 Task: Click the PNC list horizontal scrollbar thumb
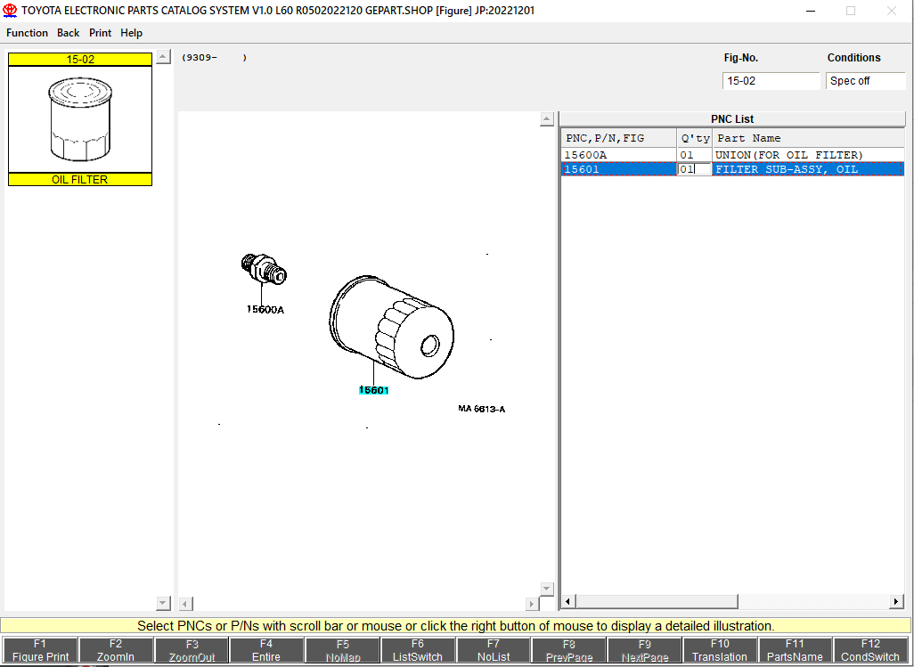657,601
